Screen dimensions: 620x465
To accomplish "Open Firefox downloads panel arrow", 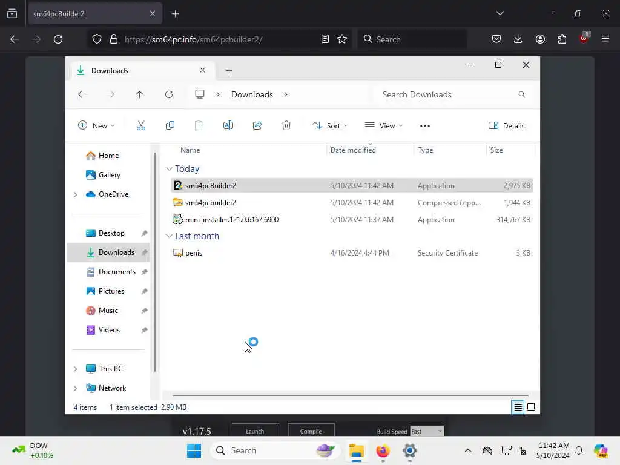I will (x=518, y=39).
